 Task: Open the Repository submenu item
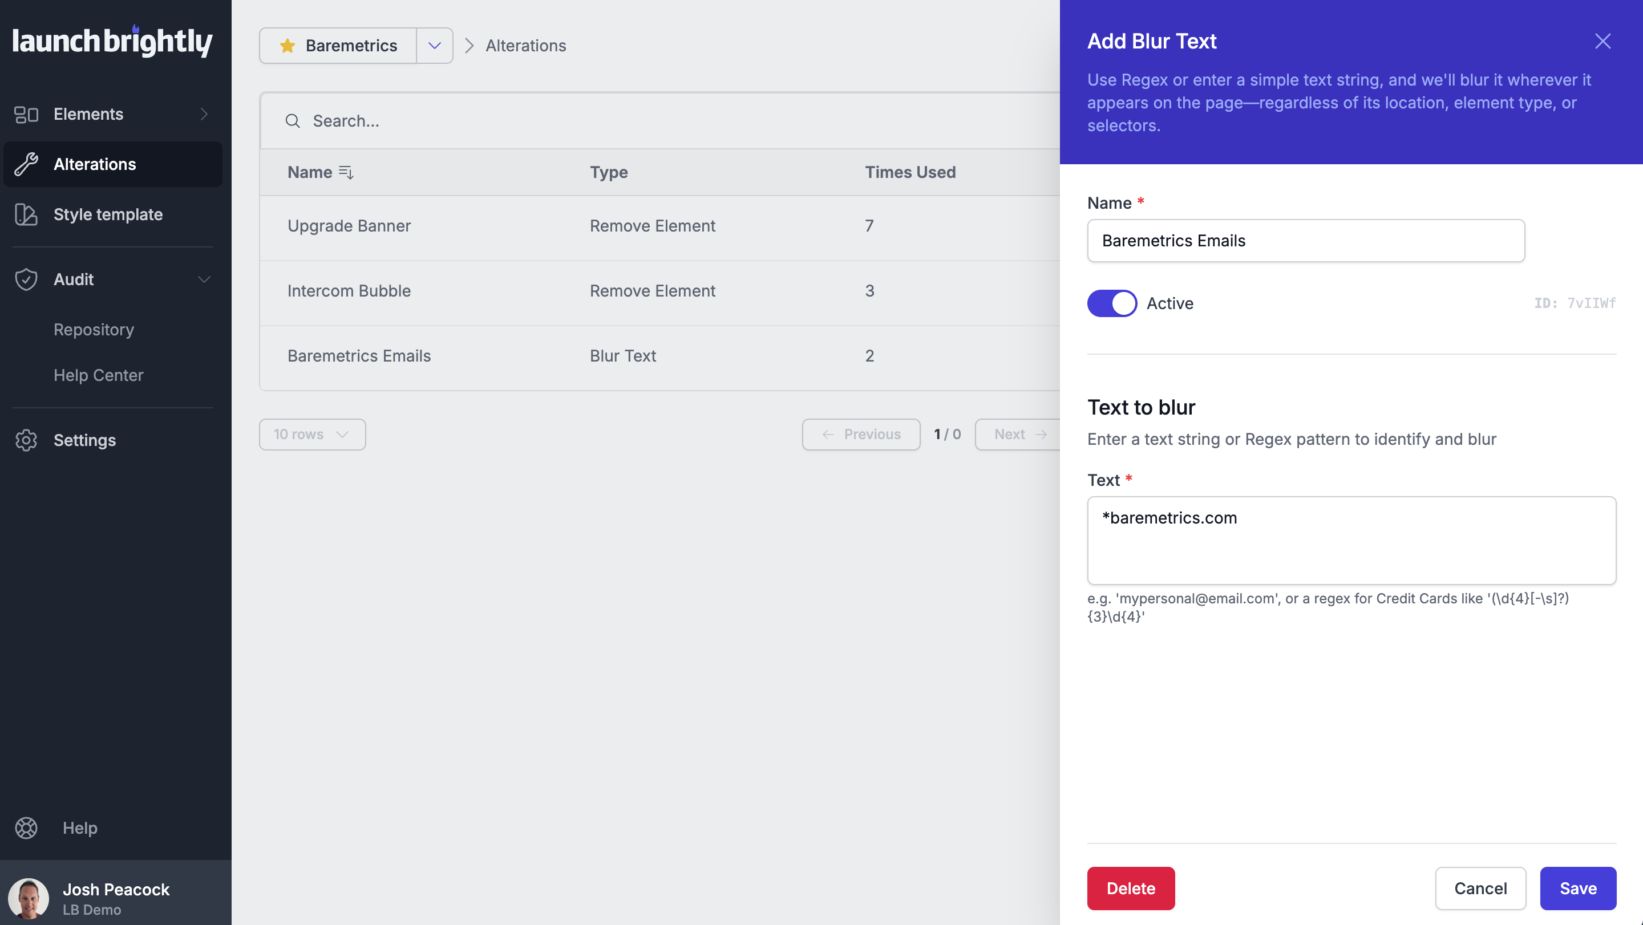point(94,330)
